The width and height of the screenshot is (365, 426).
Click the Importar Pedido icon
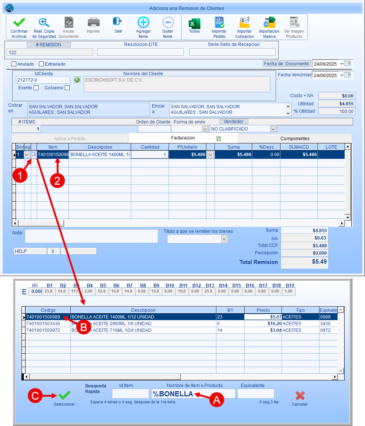pos(219,22)
